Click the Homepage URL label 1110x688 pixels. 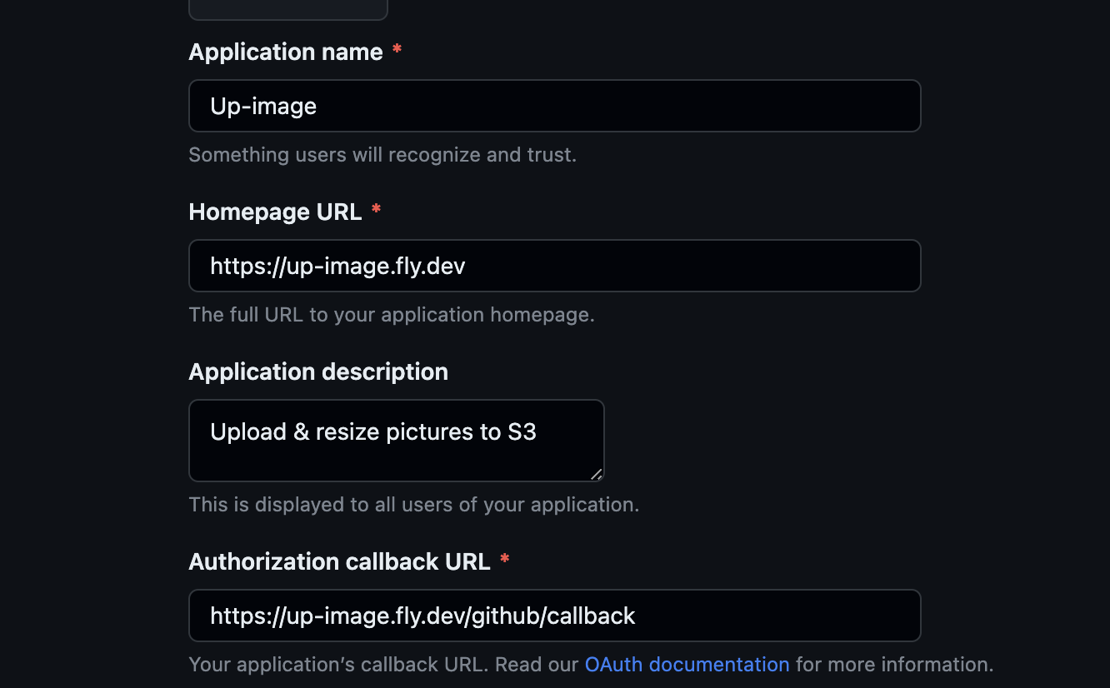tap(276, 212)
